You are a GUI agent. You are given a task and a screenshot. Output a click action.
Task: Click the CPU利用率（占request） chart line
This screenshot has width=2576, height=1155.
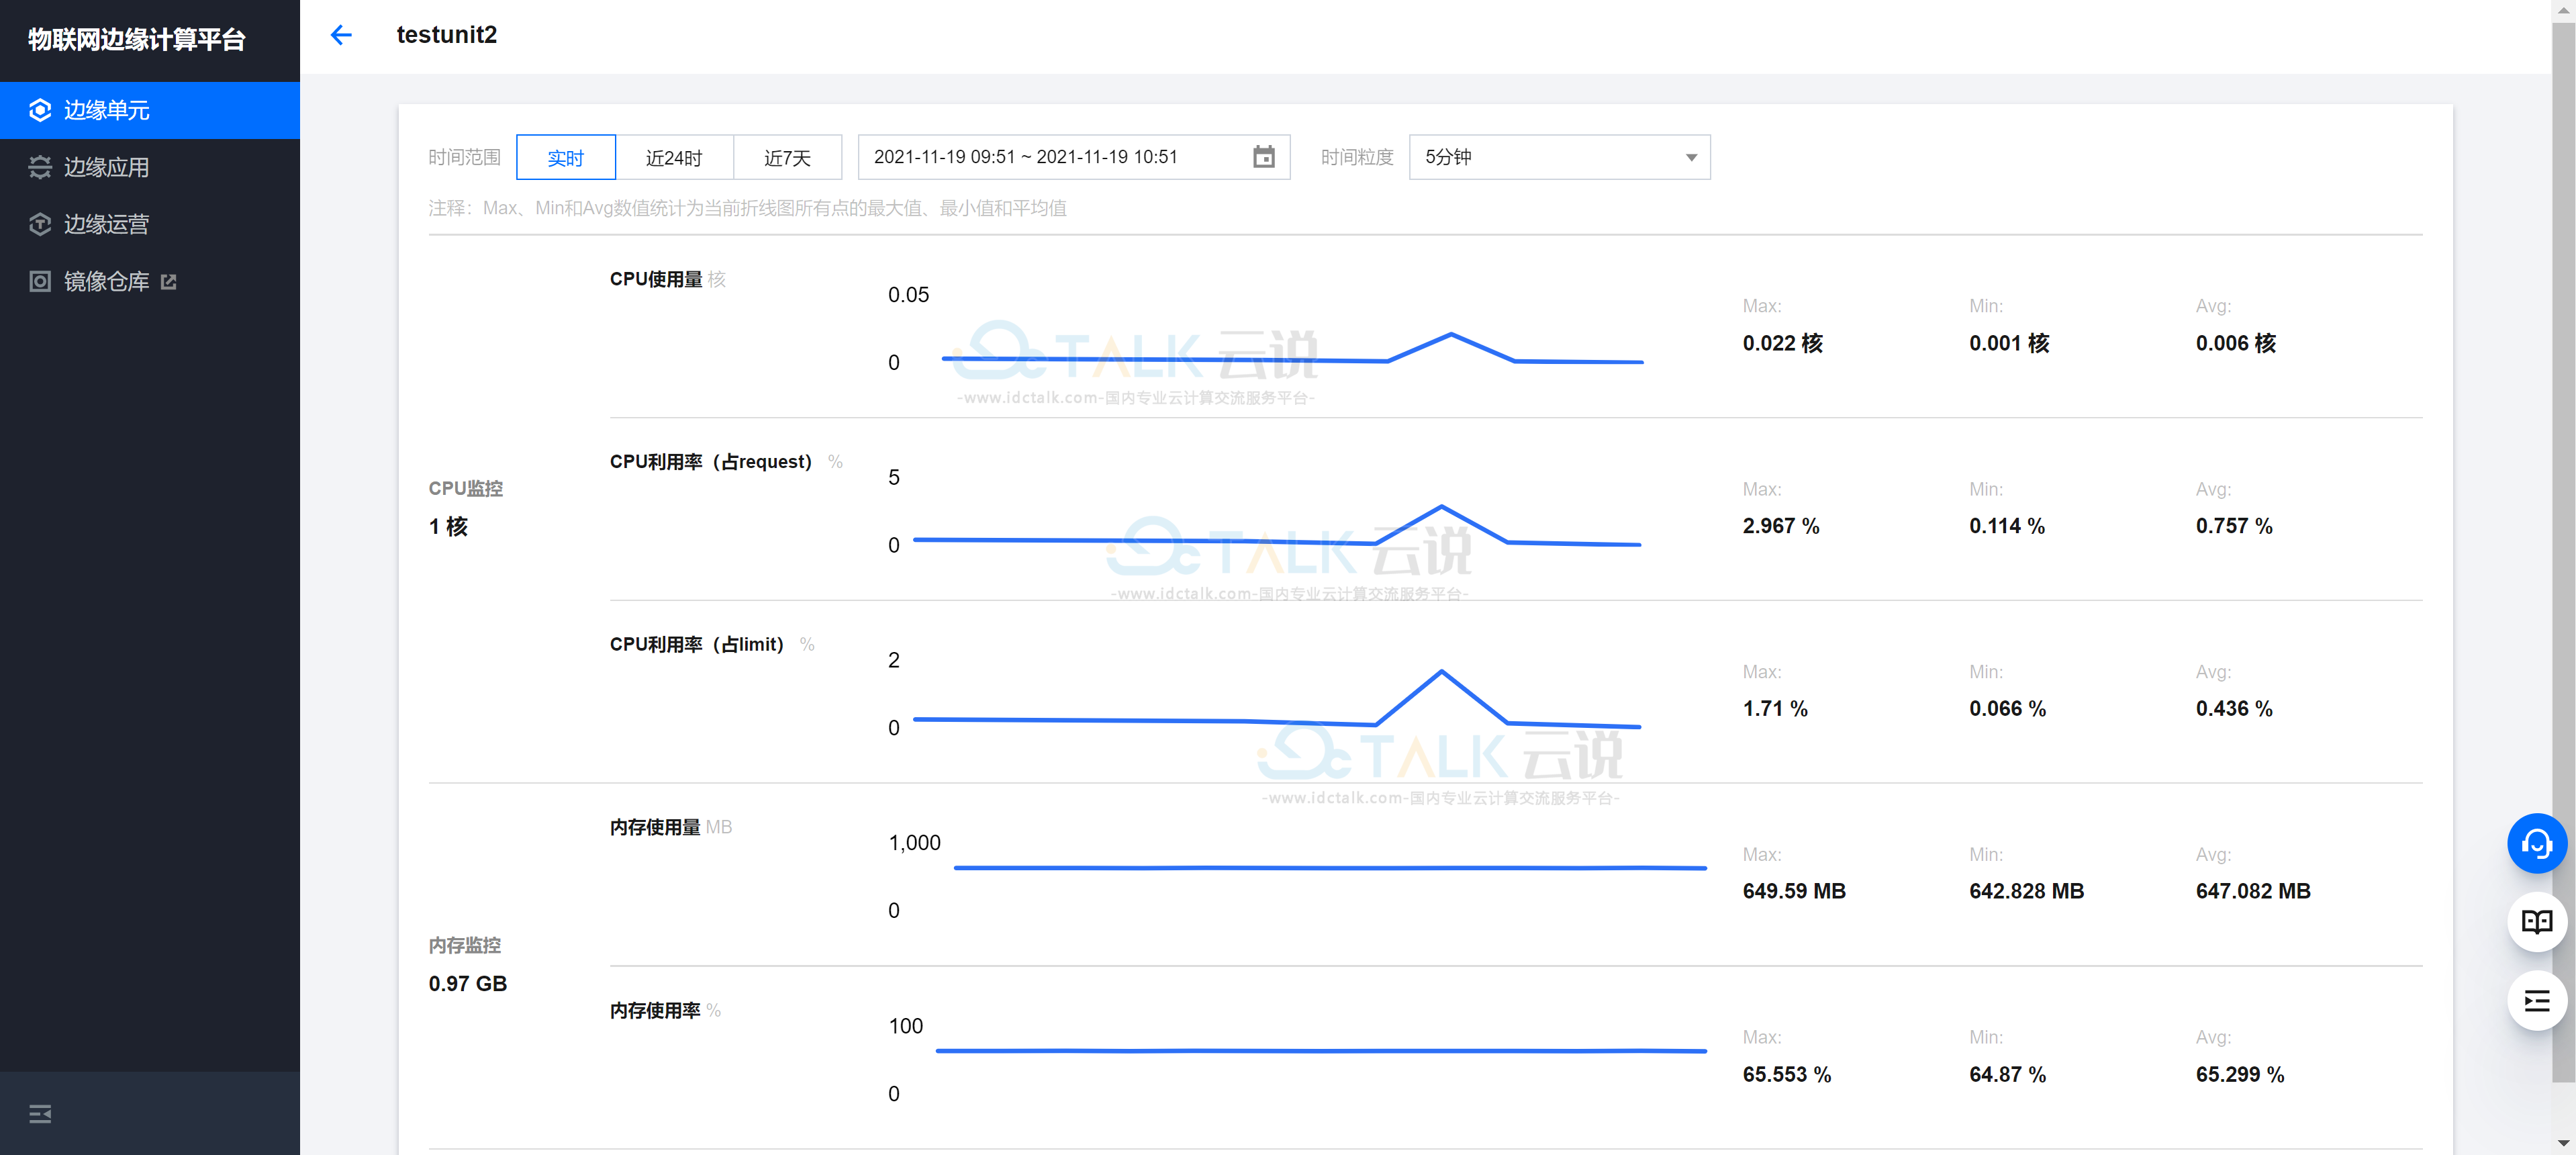(x=1277, y=527)
